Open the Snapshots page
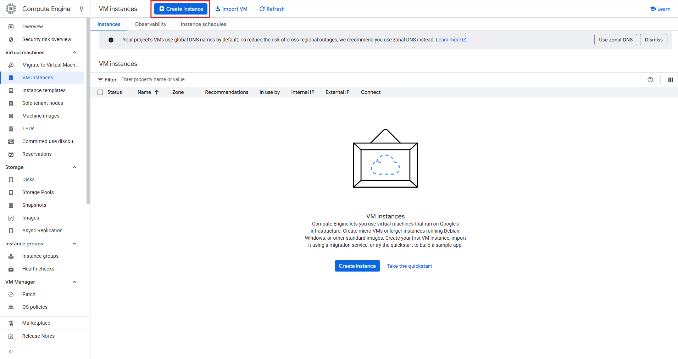 [x=34, y=205]
